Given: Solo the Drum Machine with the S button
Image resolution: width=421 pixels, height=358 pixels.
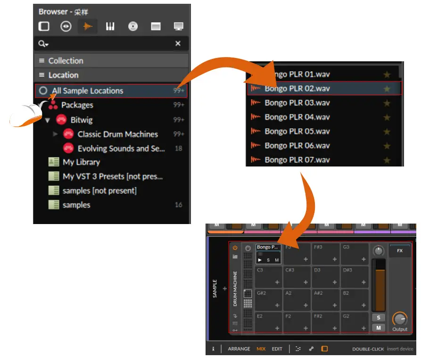Looking at the screenshot, I should click(379, 316).
